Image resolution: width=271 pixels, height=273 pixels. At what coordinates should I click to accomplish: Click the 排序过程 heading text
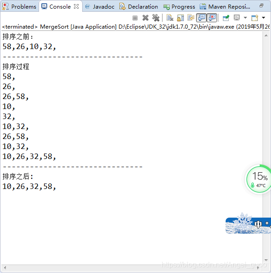coord(15,66)
